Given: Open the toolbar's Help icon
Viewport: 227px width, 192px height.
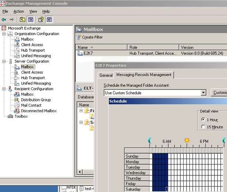Looking at the screenshot, I should click(41, 19).
